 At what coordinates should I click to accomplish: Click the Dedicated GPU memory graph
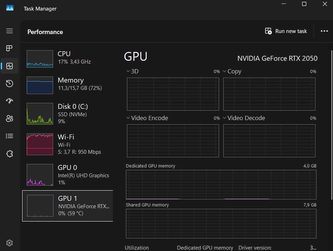(221, 185)
